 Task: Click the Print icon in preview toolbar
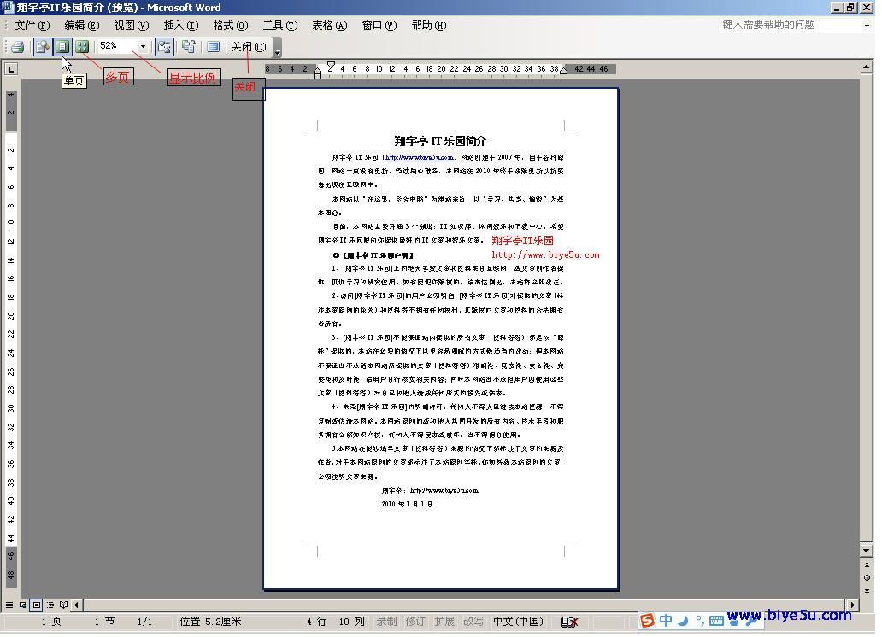pyautogui.click(x=17, y=46)
